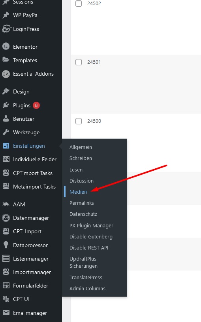Open the Benutzer menu label

click(x=24, y=119)
